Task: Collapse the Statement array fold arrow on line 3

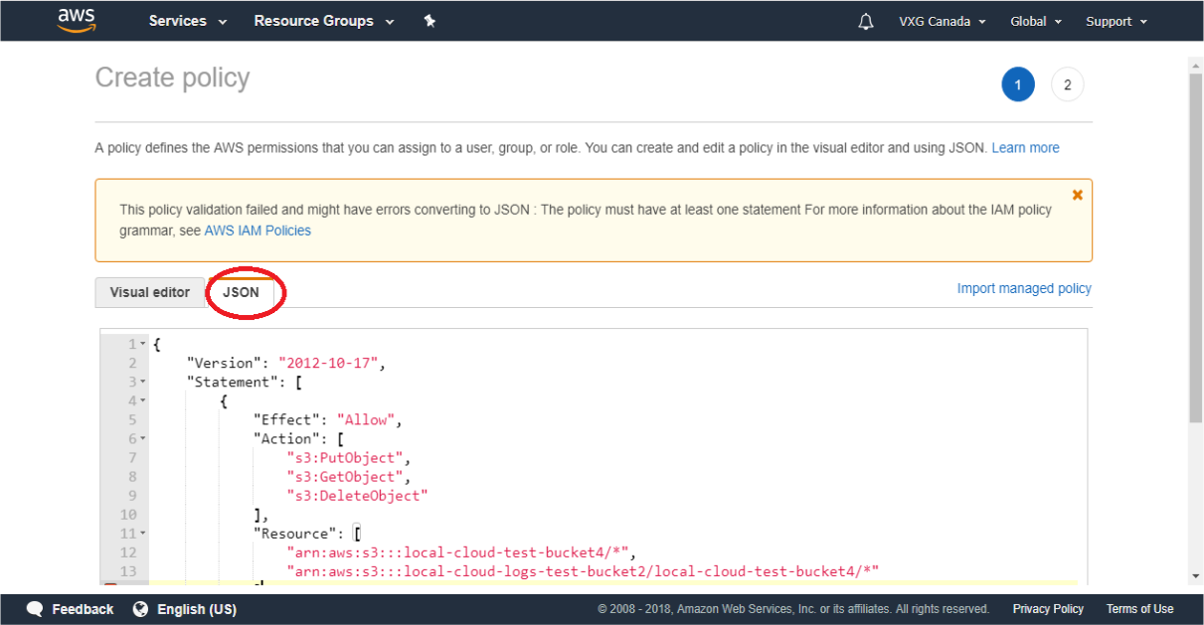Action: click(x=143, y=382)
